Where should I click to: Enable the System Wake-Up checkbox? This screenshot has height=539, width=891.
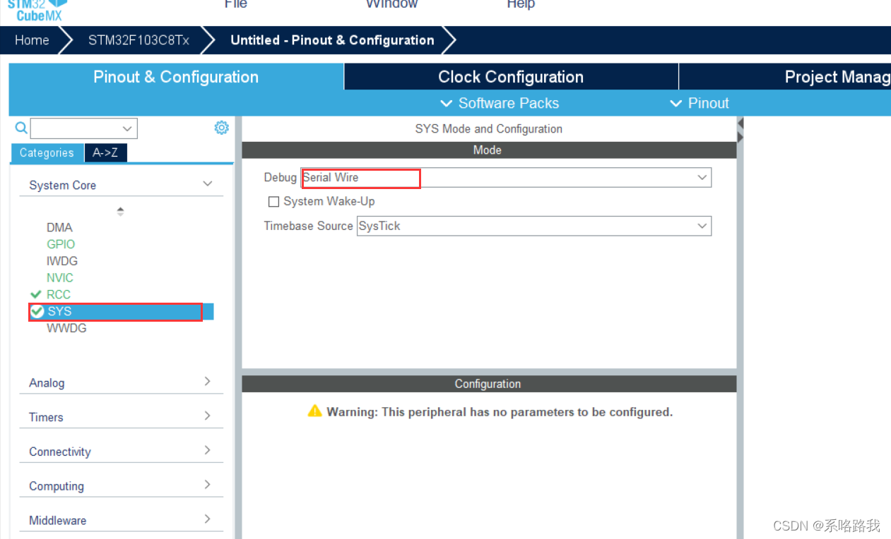tap(274, 202)
